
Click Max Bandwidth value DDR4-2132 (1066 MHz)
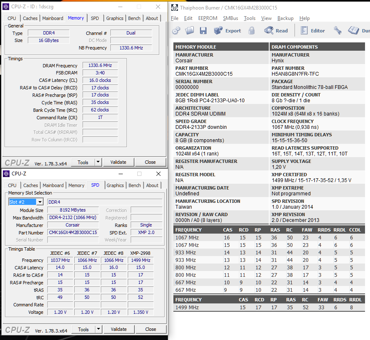click(73, 217)
